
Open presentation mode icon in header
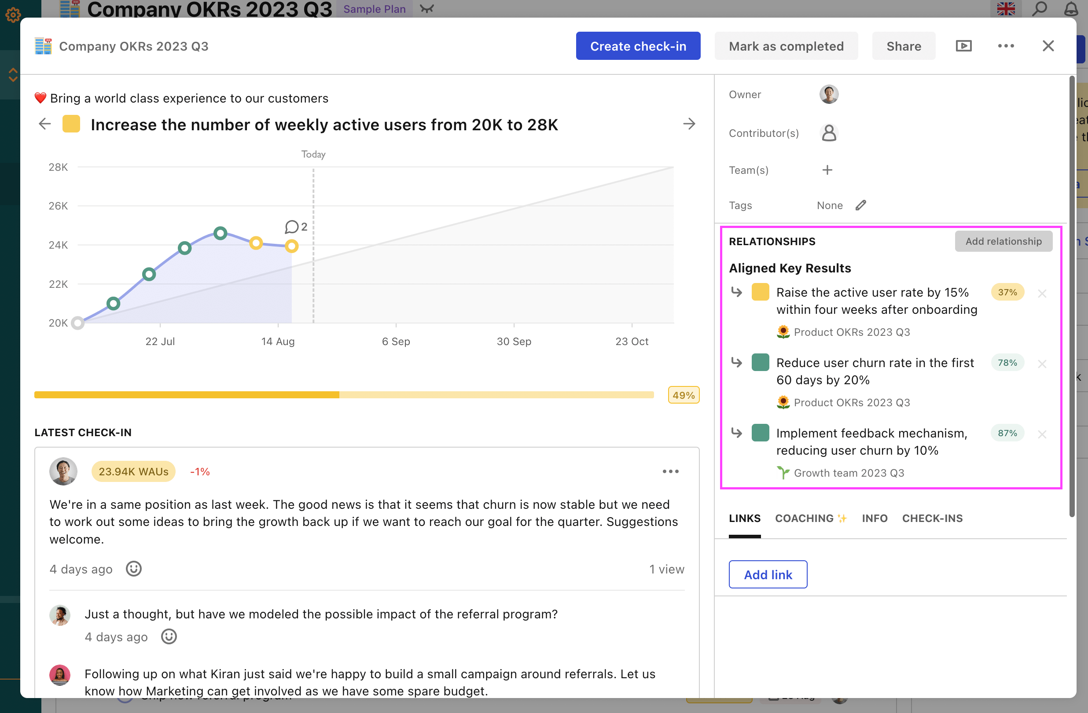(x=963, y=46)
